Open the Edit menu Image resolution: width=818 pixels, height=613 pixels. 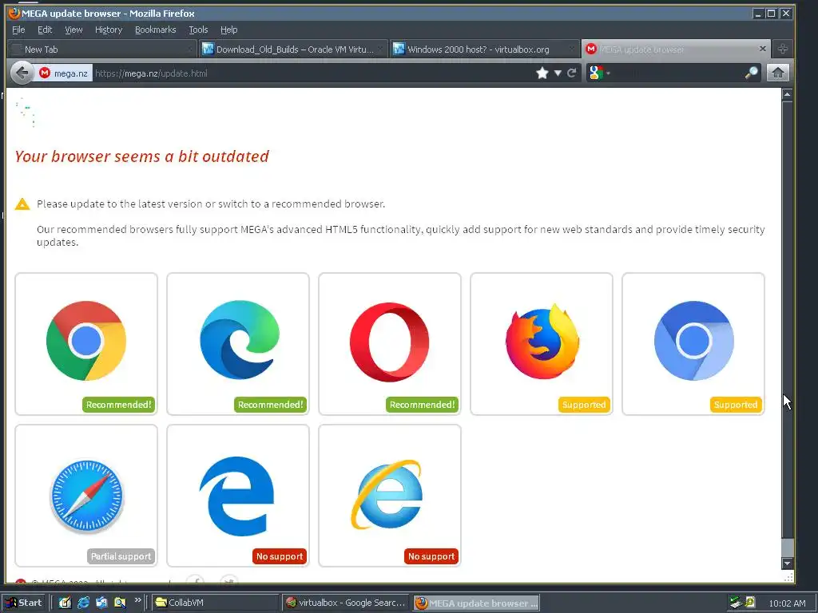pos(45,30)
